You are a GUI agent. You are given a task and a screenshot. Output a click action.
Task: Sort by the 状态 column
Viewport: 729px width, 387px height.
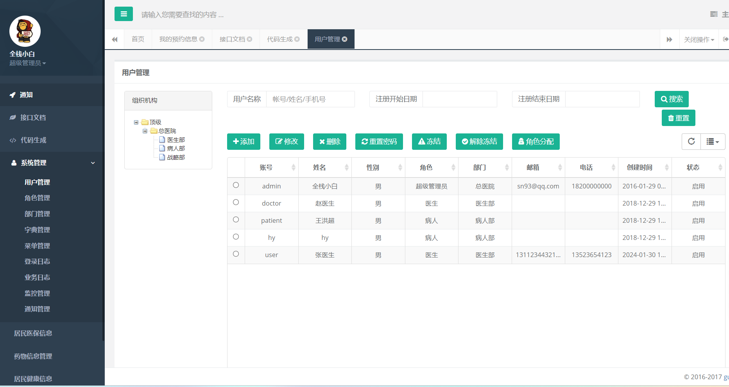[699, 167]
